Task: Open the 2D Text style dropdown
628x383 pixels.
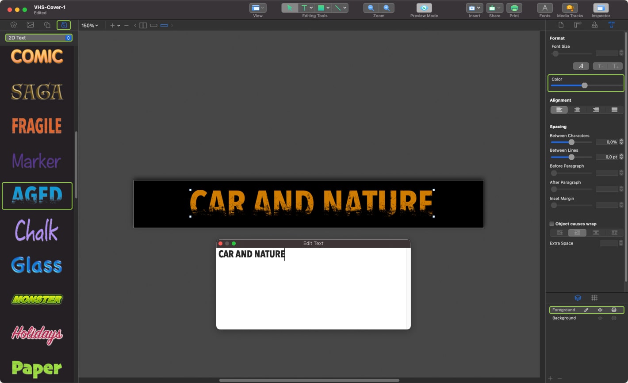Action: coord(38,38)
